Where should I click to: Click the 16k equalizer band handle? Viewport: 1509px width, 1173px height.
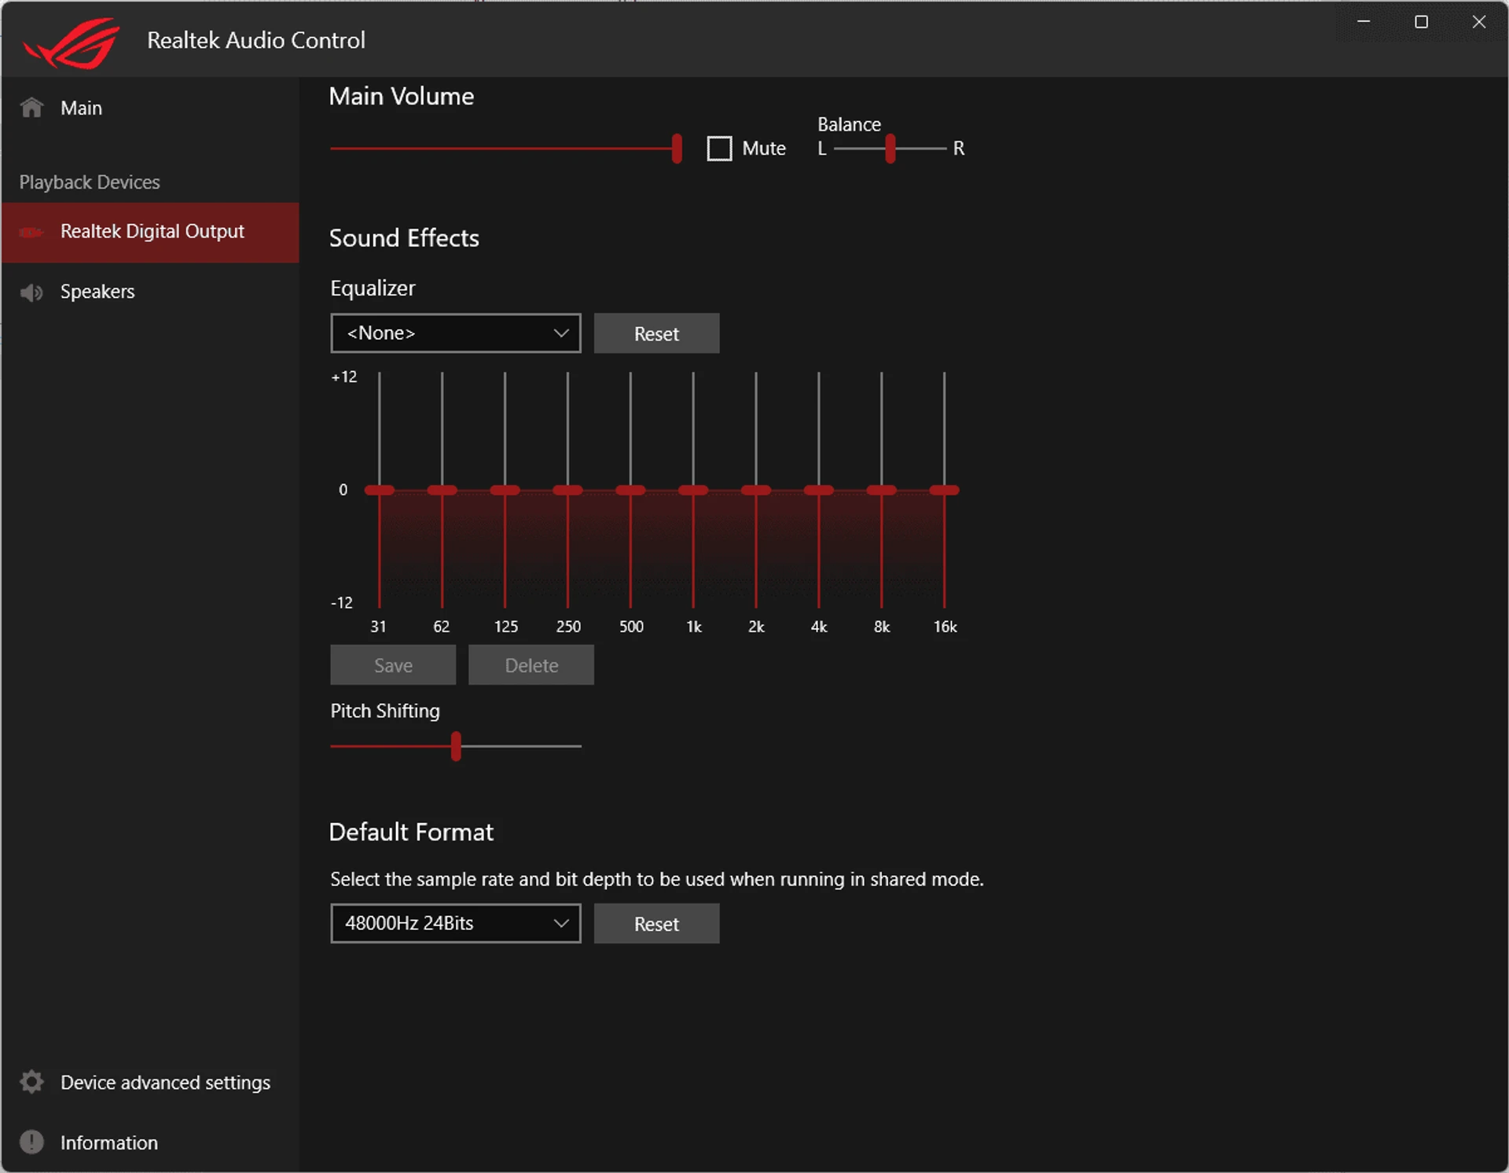pos(945,491)
